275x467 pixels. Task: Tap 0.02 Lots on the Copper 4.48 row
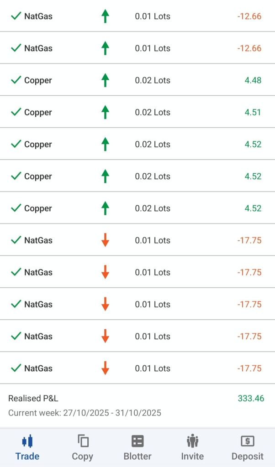153,80
